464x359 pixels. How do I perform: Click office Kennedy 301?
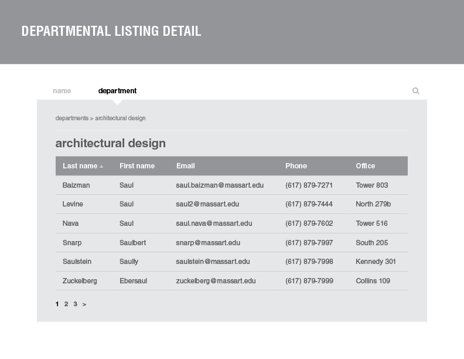coord(376,262)
